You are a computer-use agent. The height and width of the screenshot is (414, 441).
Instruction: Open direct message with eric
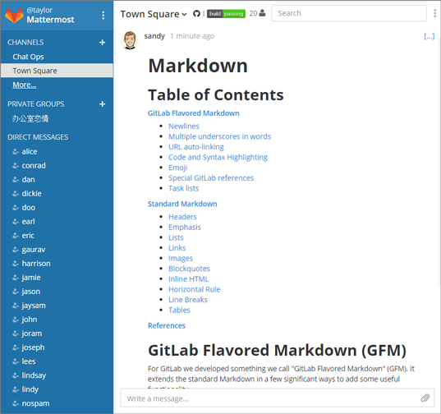(x=28, y=236)
